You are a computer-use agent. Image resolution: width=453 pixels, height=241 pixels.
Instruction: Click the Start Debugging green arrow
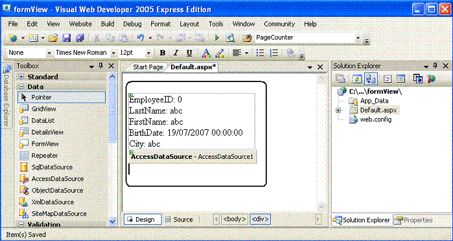click(x=217, y=38)
